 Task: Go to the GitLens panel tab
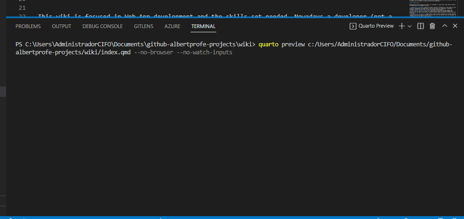click(144, 26)
